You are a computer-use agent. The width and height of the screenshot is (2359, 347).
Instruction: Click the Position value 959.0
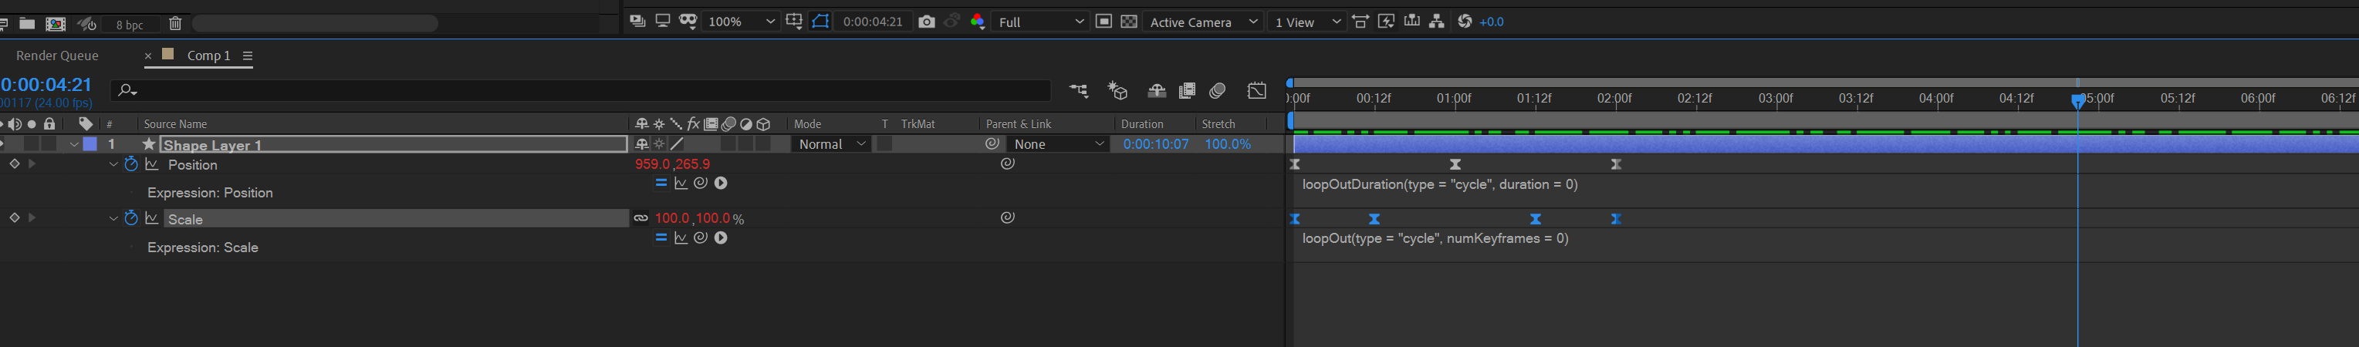pyautogui.click(x=653, y=164)
